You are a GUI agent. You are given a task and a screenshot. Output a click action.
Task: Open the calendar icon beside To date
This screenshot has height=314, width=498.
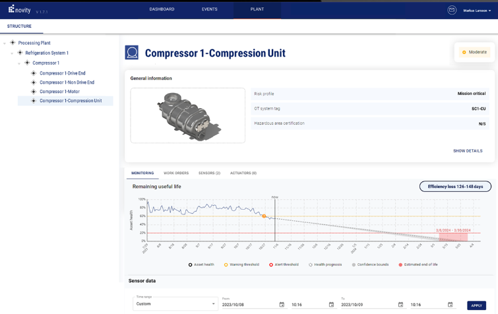point(400,305)
